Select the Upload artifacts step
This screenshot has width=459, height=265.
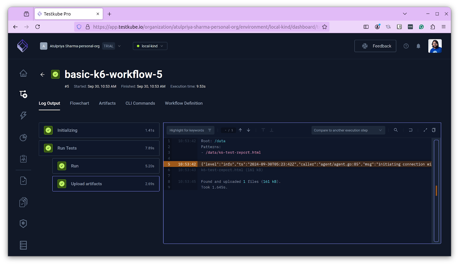(106, 184)
